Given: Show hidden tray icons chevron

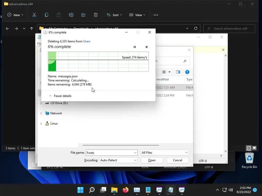Looking at the screenshot, I should coord(217,190).
